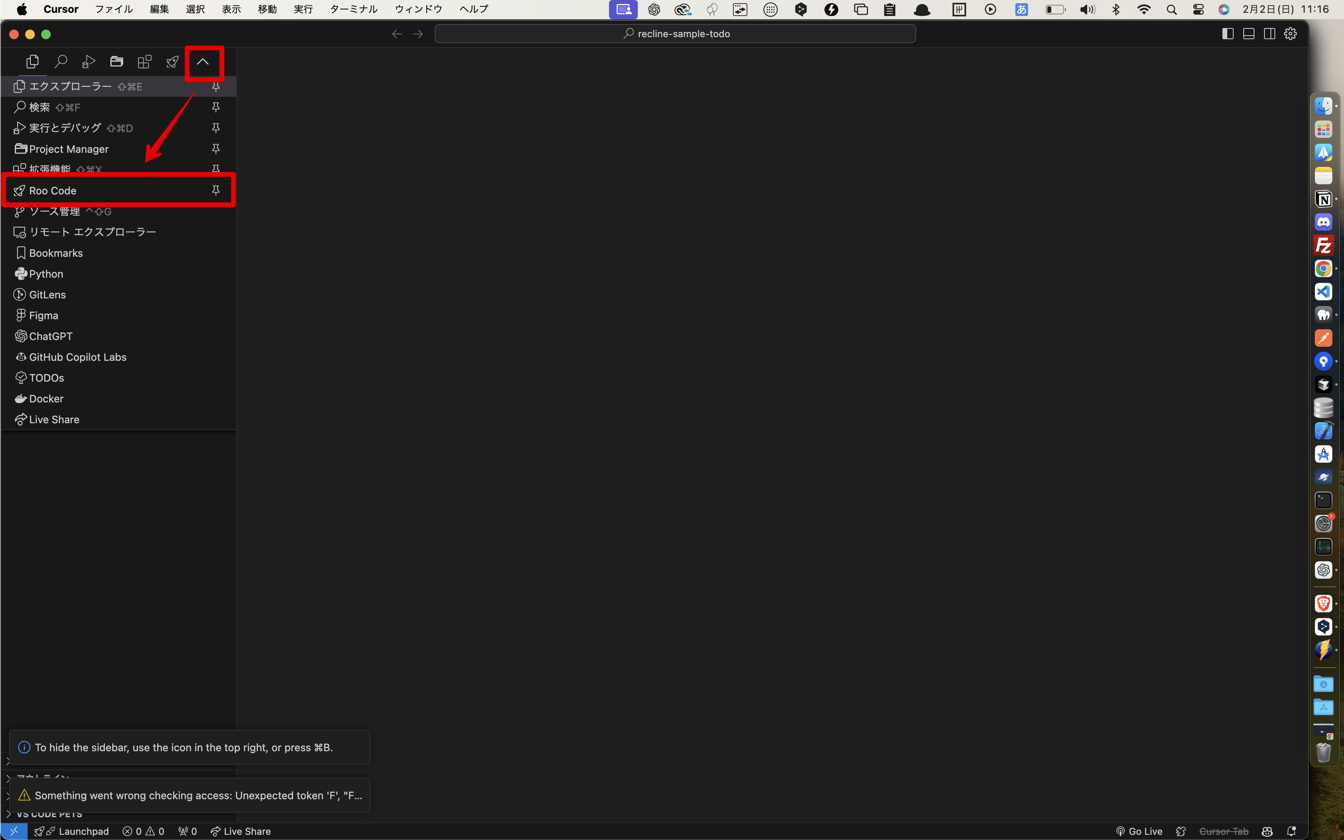Toggle pin for 実行とデバッグ entry
The height and width of the screenshot is (840, 1344).
216,128
